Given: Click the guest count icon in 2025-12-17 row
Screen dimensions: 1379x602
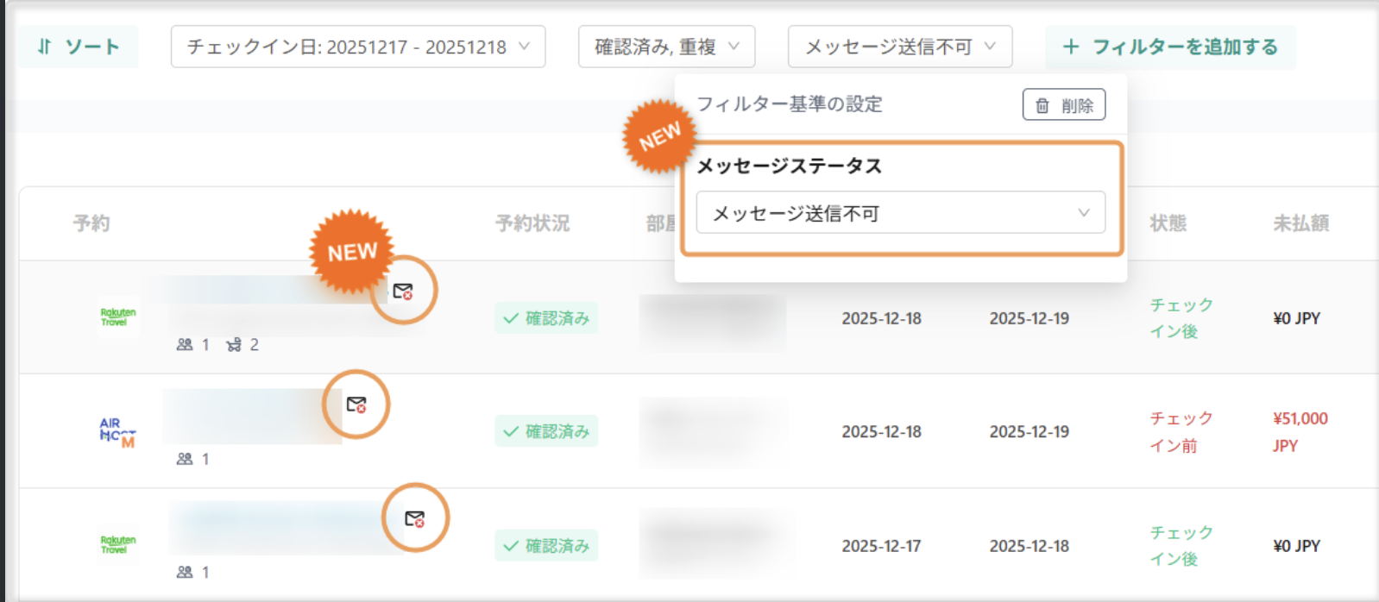Looking at the screenshot, I should click(185, 572).
